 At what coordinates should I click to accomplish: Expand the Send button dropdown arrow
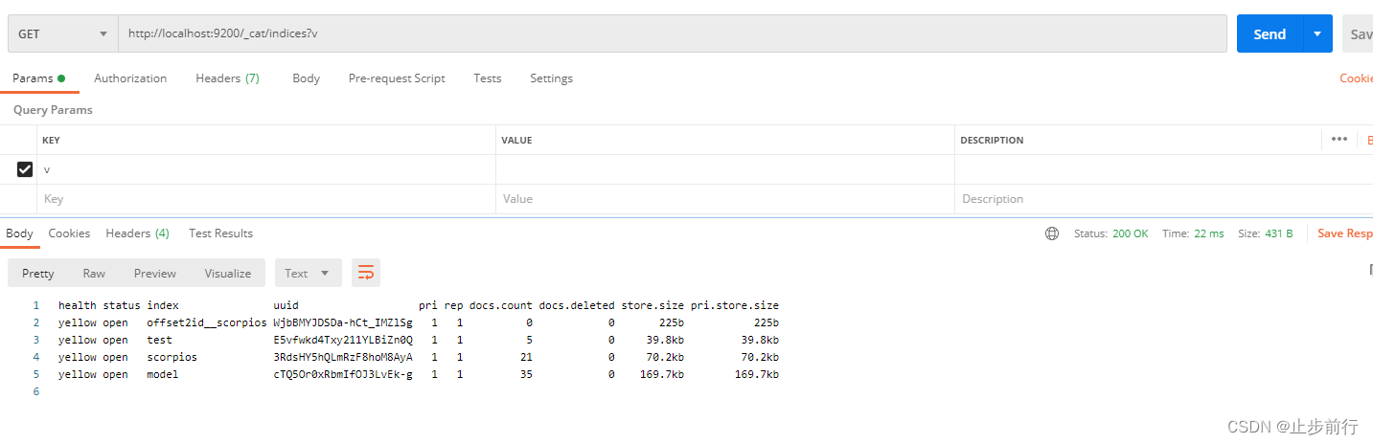tap(1317, 33)
